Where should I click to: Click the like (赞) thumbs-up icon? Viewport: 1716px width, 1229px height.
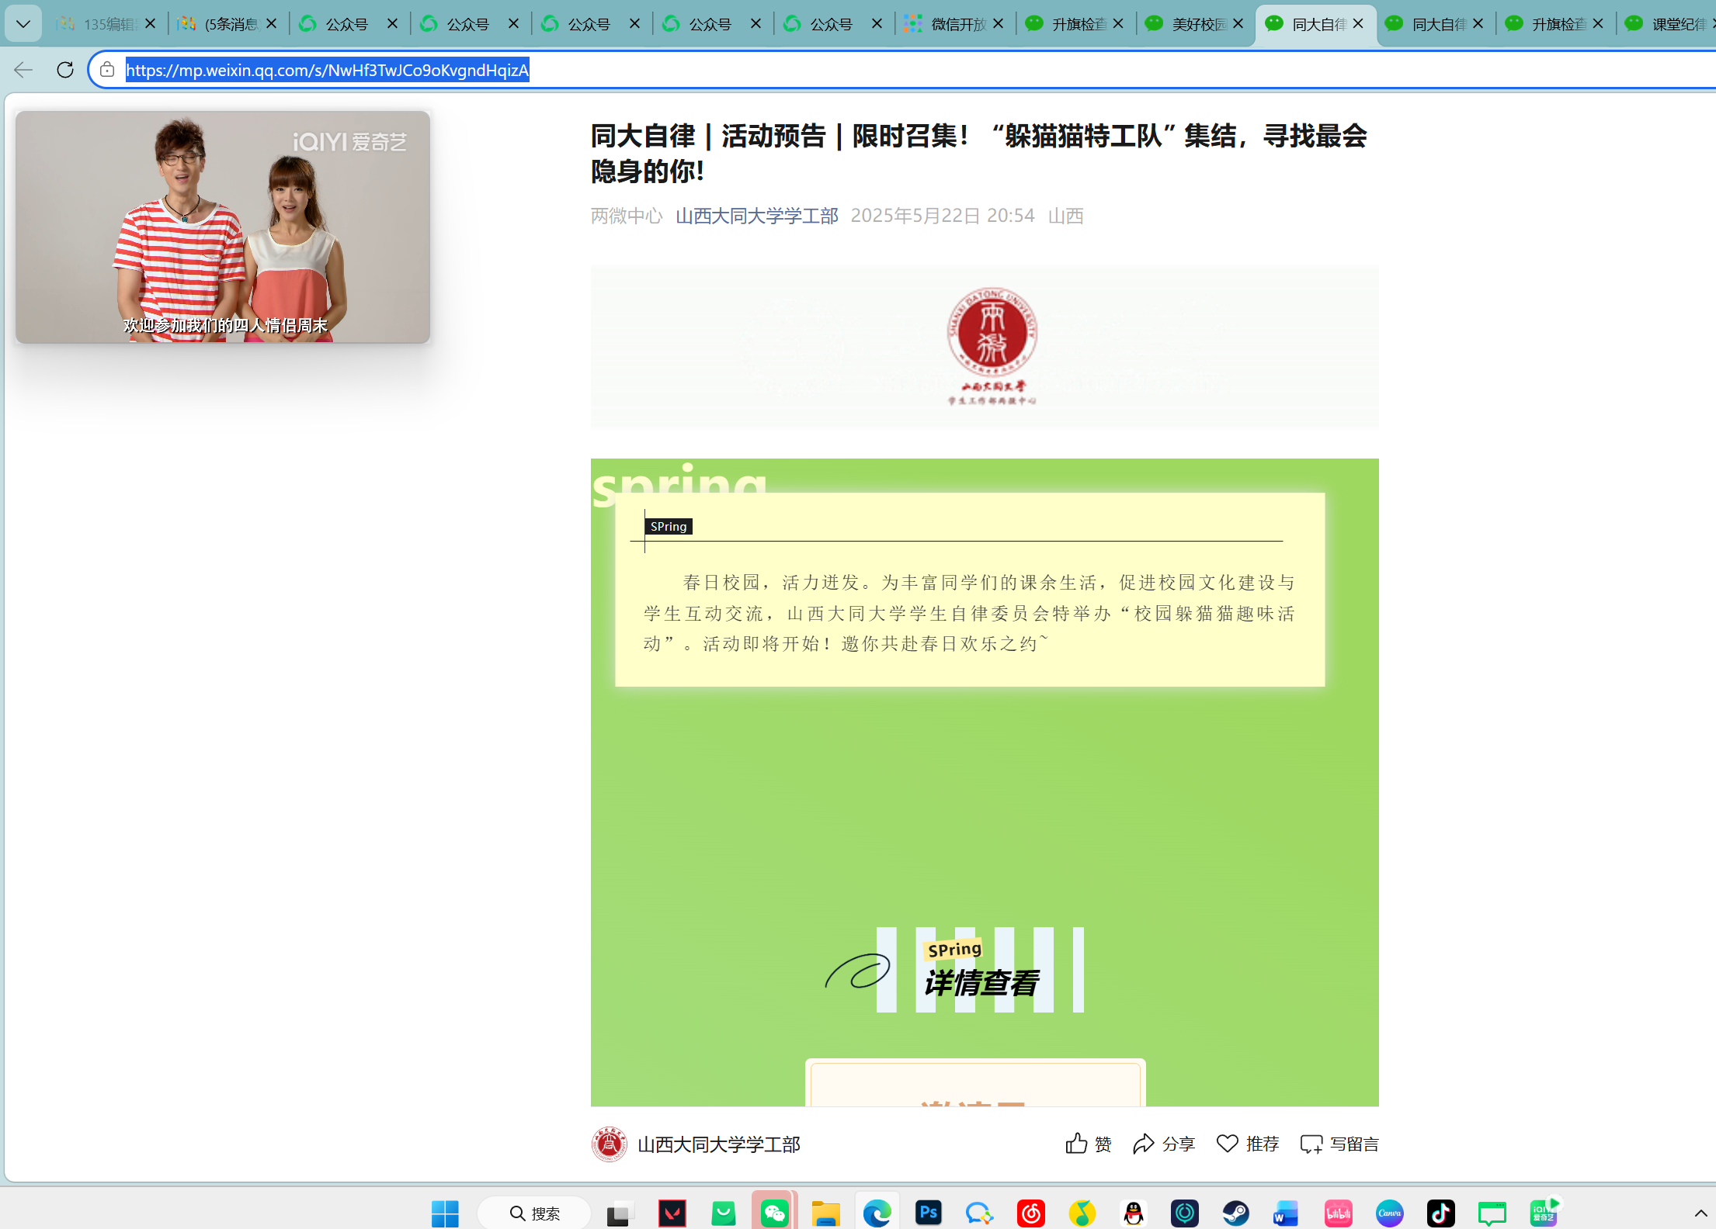tap(1076, 1144)
